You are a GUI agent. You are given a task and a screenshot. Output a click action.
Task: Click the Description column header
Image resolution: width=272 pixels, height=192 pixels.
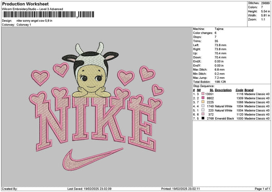coord(223,90)
